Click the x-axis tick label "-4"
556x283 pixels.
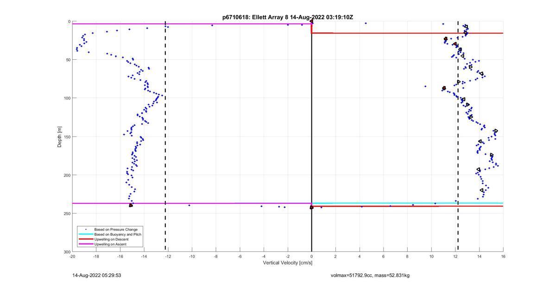(x=264, y=256)
